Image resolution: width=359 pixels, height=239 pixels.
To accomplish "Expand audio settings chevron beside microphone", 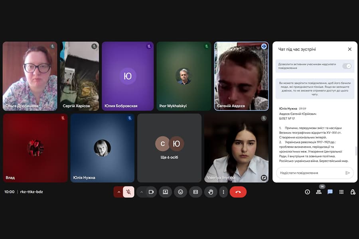I will tap(118, 192).
